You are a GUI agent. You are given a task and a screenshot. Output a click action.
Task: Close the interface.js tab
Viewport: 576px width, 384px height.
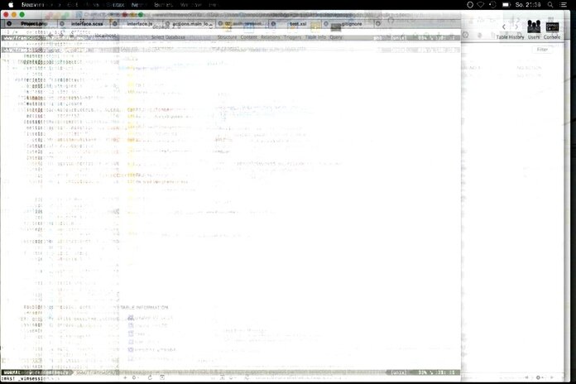[x=115, y=23]
